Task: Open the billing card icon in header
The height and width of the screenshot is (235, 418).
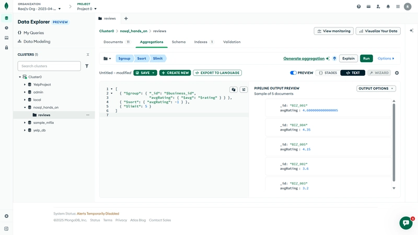Action: pos(368,6)
